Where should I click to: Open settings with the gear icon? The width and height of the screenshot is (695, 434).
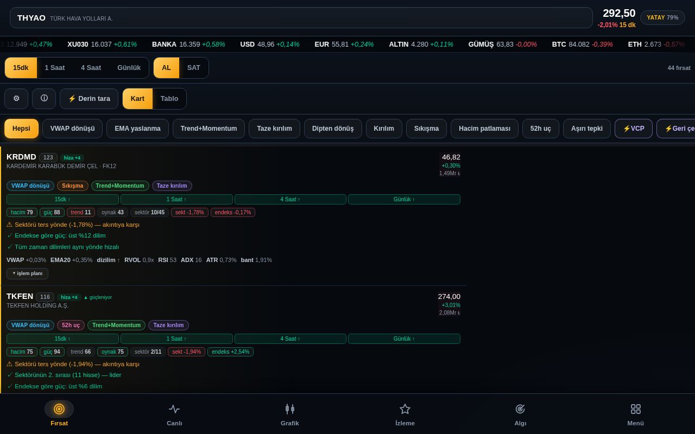pos(16,99)
